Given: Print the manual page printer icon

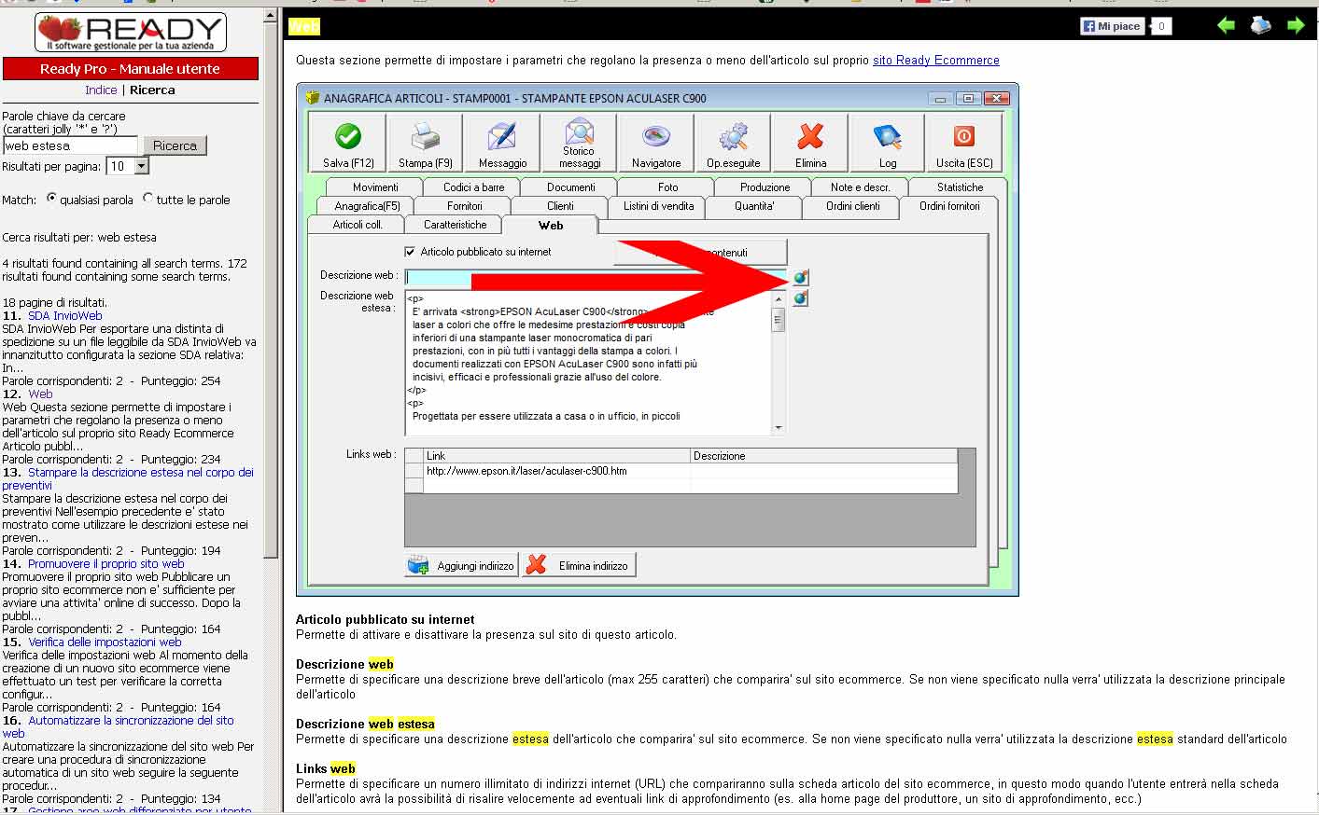Looking at the screenshot, I should pos(1261,25).
